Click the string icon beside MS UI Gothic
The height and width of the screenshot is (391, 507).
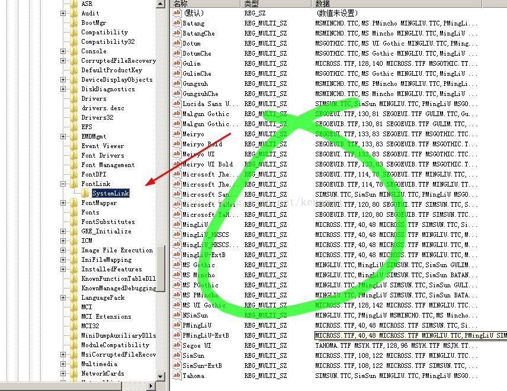(177, 305)
